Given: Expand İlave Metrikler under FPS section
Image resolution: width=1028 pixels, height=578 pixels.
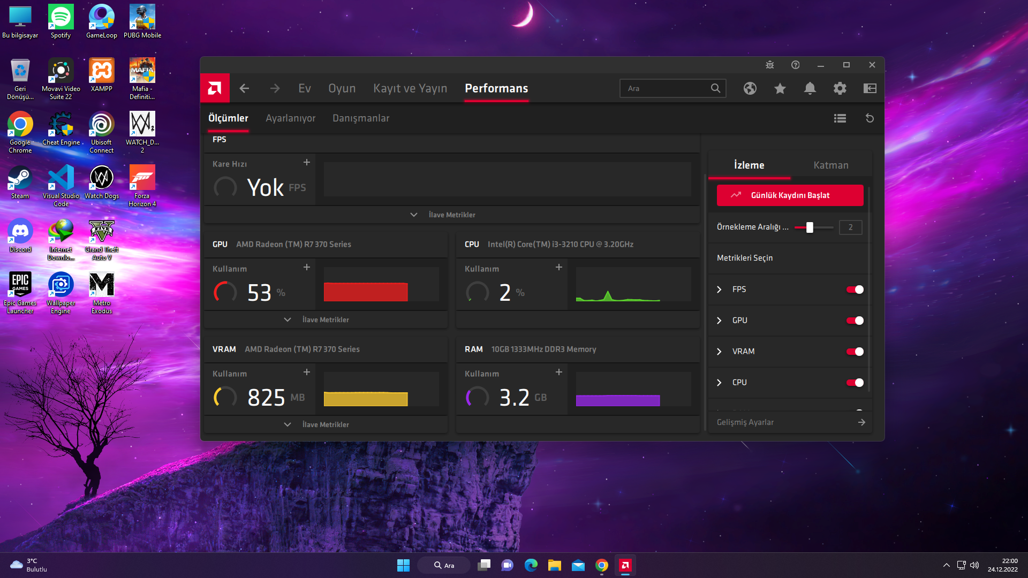Looking at the screenshot, I should pos(443,215).
